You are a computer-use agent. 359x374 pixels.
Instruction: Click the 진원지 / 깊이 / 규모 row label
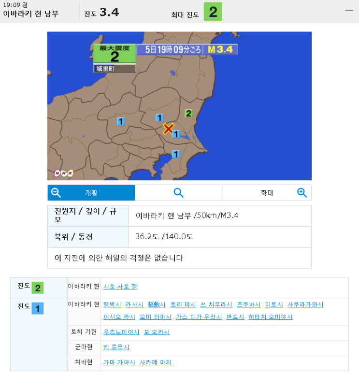point(88,216)
